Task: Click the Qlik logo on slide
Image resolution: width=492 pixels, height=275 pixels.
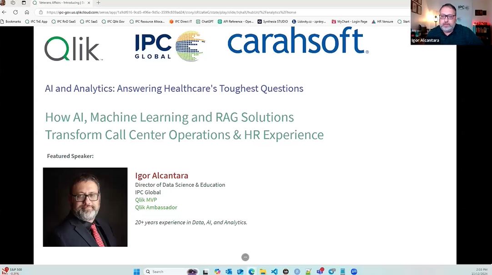Action: point(73,48)
